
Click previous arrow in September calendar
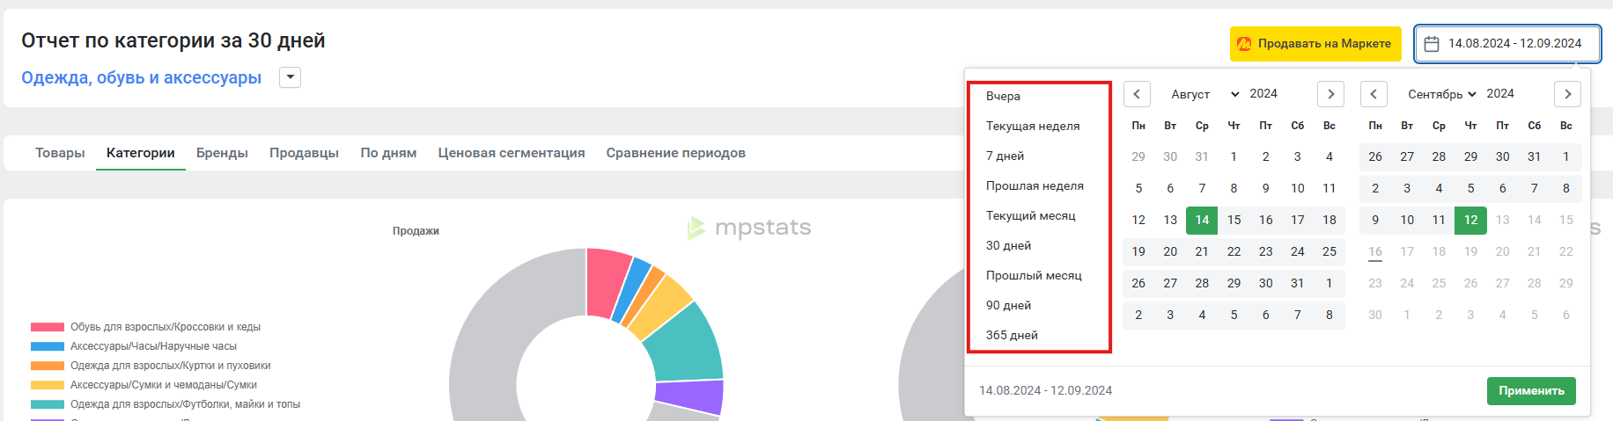(1374, 94)
